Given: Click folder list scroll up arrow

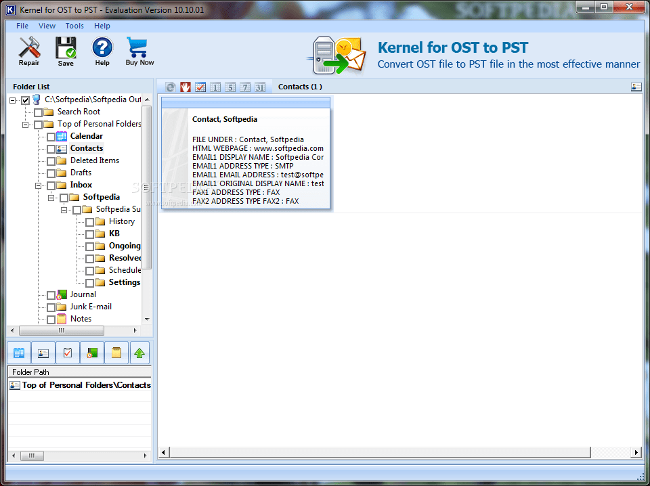Looking at the screenshot, I should click(147, 100).
